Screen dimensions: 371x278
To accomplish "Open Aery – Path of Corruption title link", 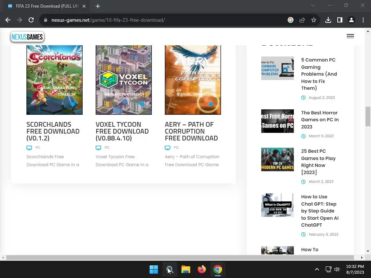I will 191,131.
